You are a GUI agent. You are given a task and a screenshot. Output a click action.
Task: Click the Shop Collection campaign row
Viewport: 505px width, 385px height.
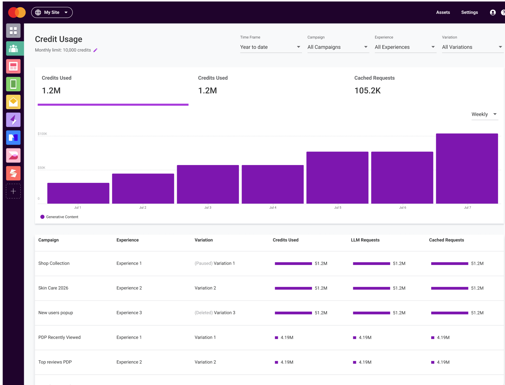269,263
